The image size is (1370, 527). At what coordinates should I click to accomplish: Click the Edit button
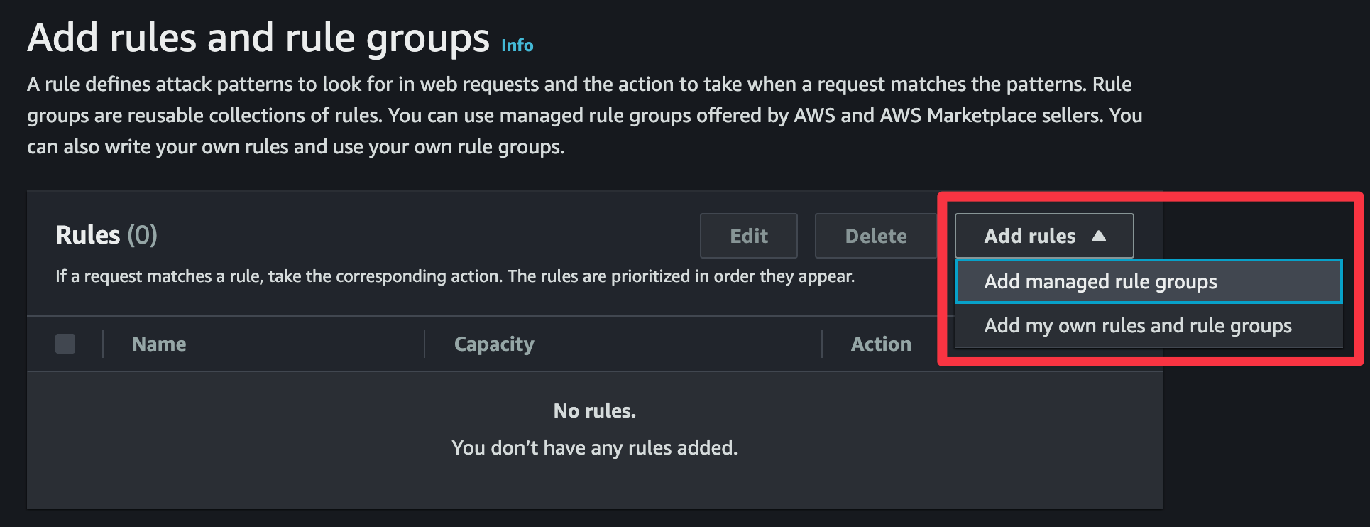click(x=749, y=236)
